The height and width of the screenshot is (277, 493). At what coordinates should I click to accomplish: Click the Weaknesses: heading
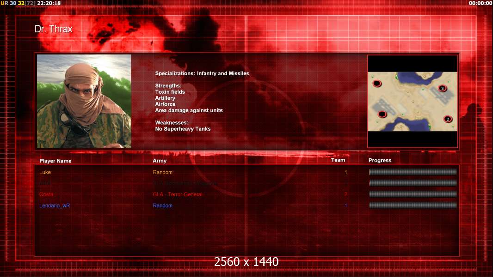[x=172, y=123]
